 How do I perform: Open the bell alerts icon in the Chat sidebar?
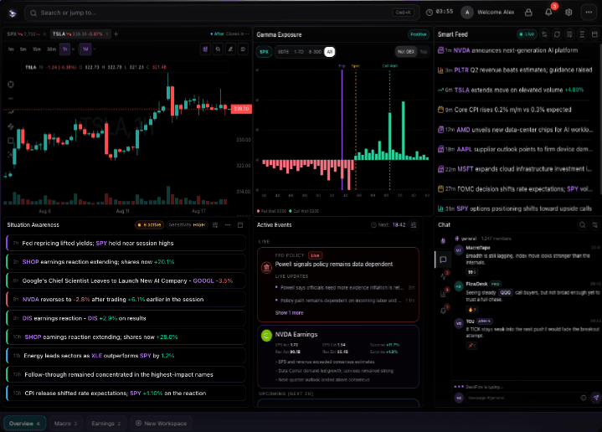tap(443, 311)
